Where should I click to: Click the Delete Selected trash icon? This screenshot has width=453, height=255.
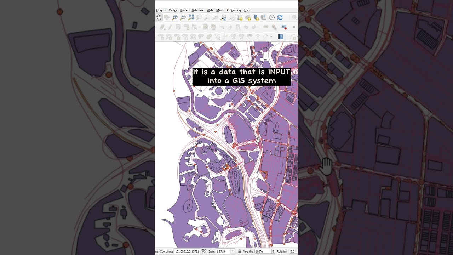coord(213,27)
